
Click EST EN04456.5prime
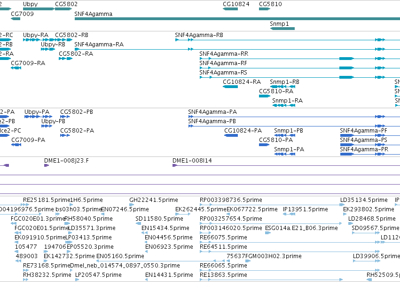click(146, 242)
